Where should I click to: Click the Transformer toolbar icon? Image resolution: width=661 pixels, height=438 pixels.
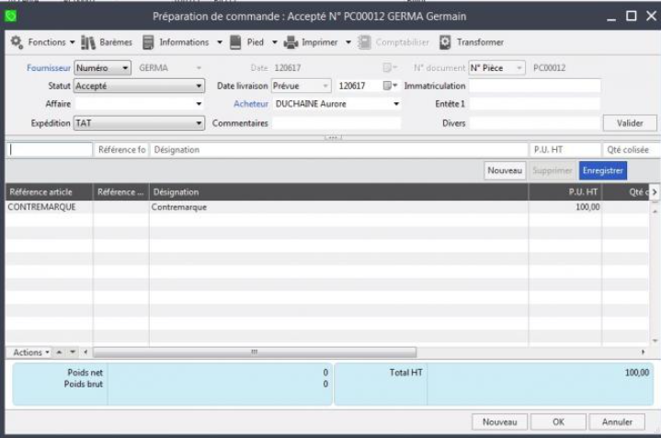tap(446, 42)
